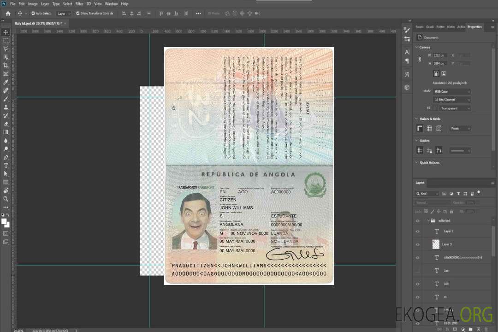The height and width of the screenshot is (332, 498).
Task: Toggle rulers icon in Rulers & Grids
Action: [x=420, y=128]
